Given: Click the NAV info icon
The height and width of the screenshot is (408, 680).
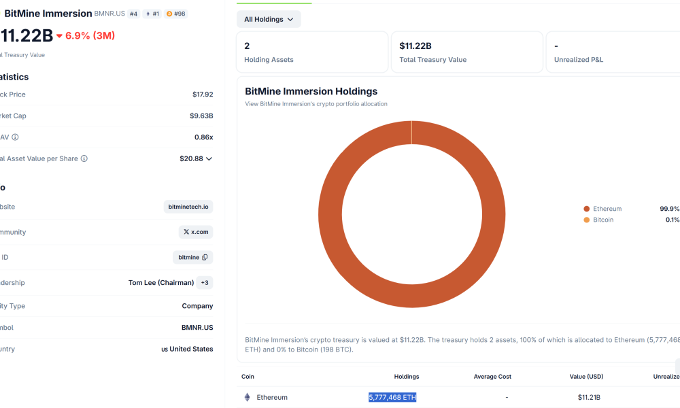Looking at the screenshot, I should [15, 137].
